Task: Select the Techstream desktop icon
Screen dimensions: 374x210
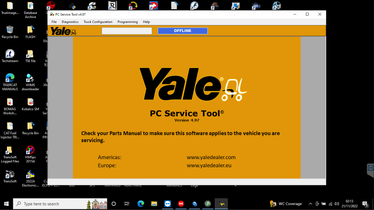Action: point(10,56)
